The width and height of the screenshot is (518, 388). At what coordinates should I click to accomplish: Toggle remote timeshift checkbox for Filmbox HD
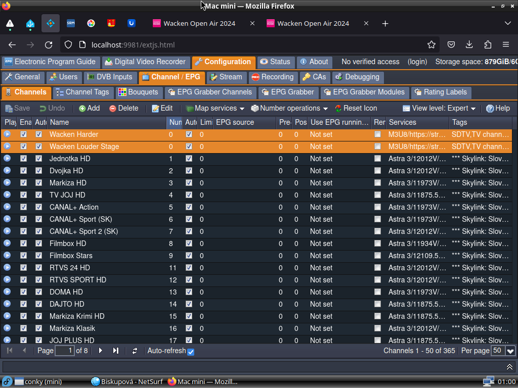[377, 244]
